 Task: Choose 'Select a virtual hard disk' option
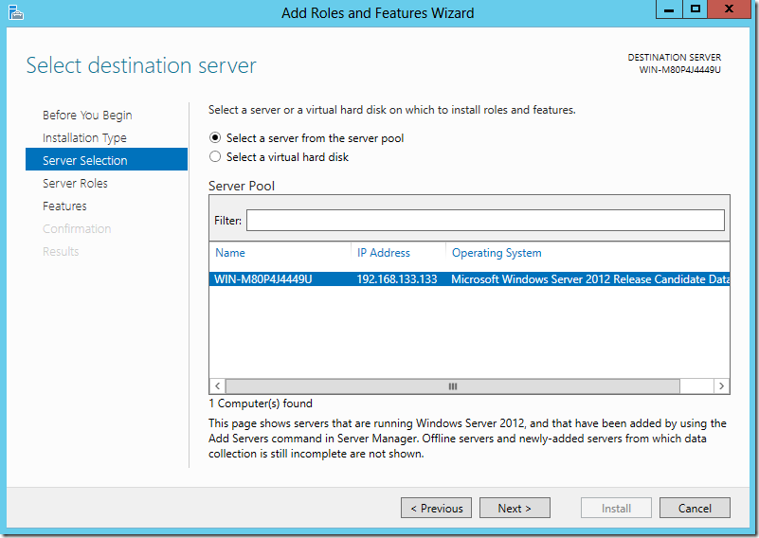click(x=215, y=157)
